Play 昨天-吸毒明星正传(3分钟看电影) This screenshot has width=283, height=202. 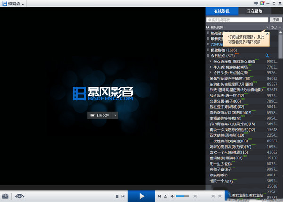[236, 90]
